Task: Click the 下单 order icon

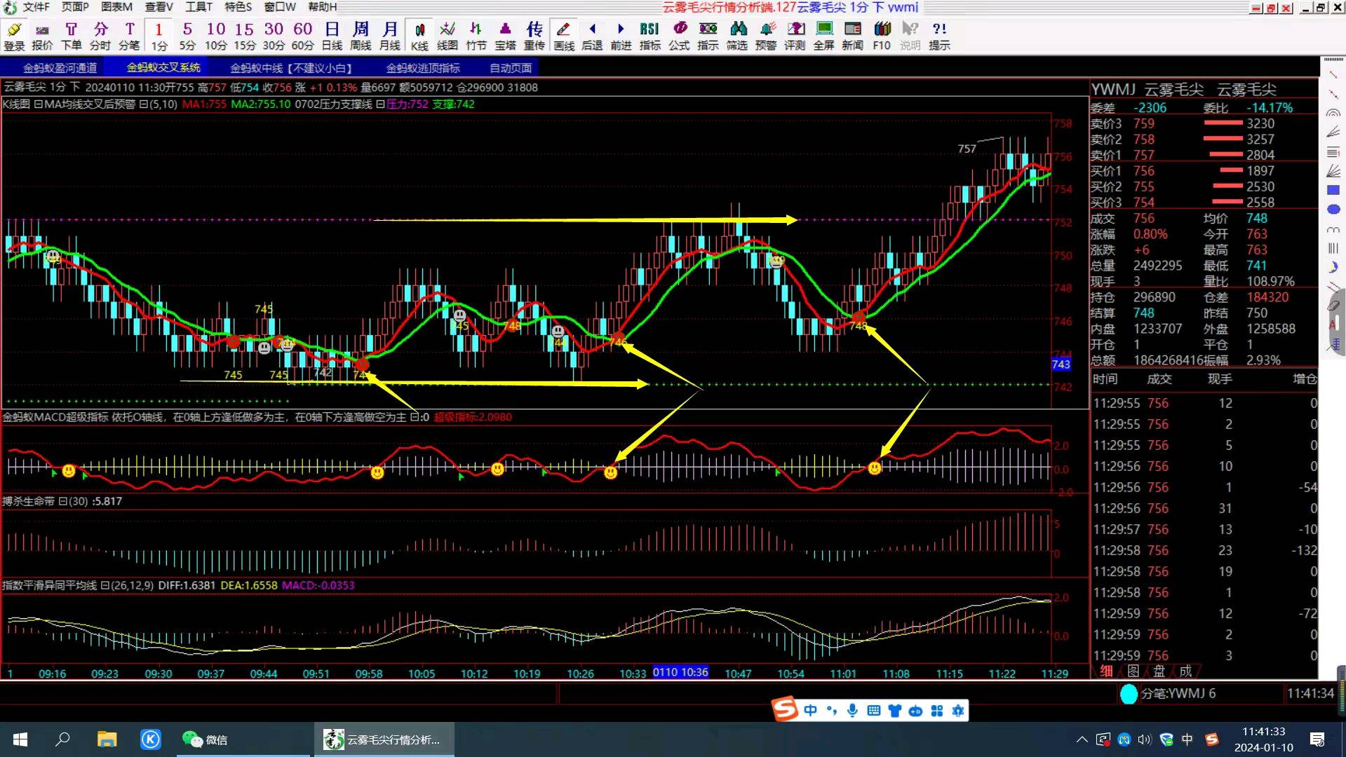Action: (71, 35)
